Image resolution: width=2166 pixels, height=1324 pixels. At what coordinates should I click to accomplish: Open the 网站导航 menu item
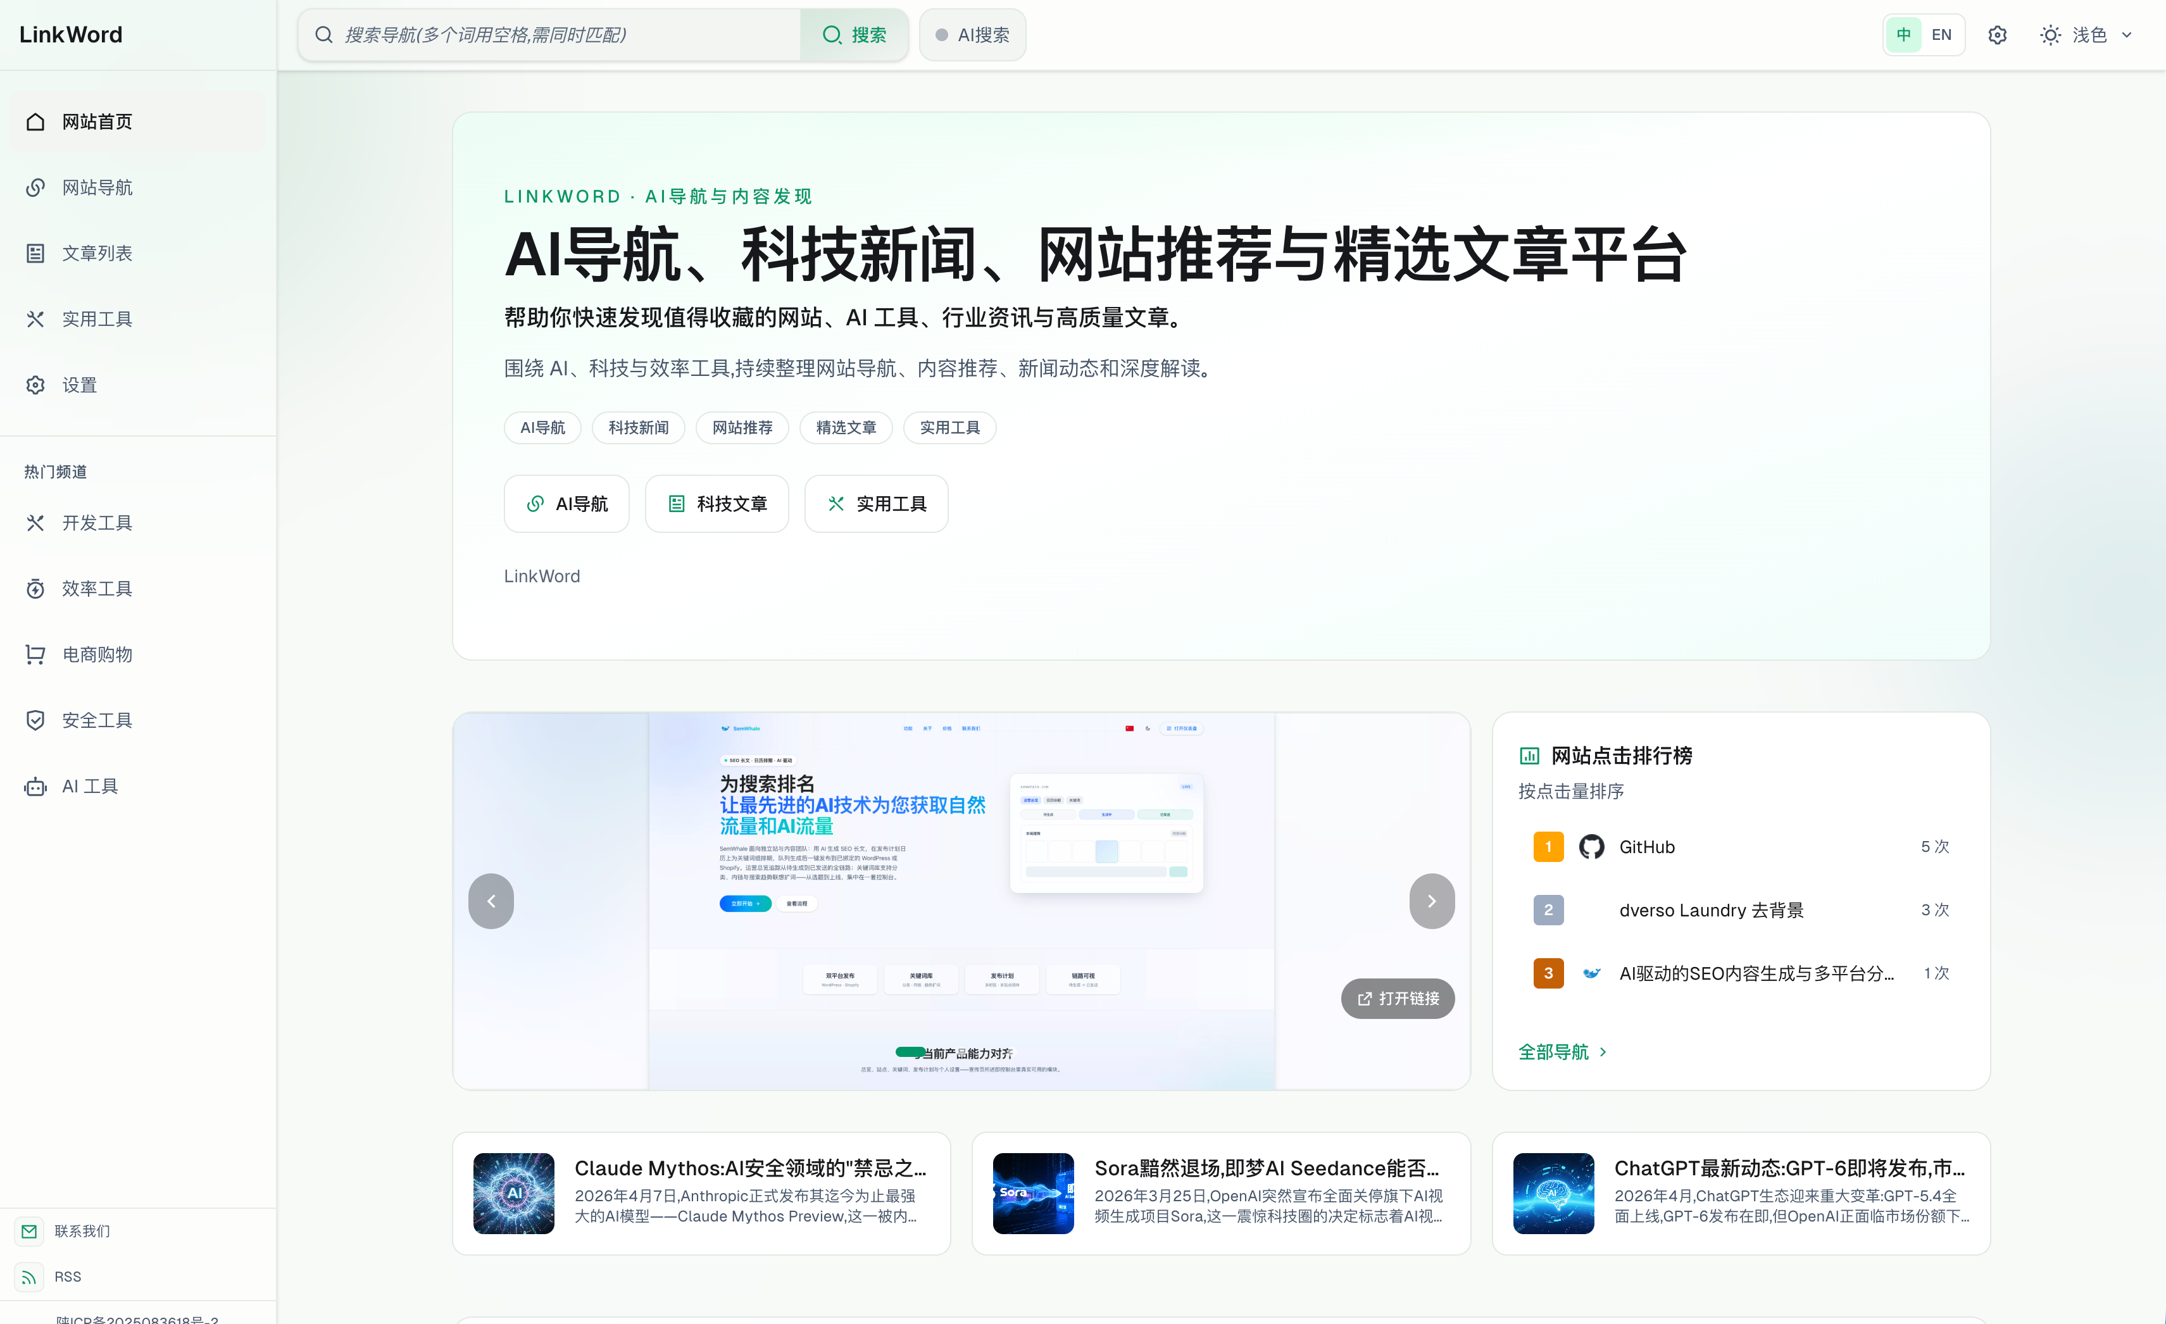point(138,187)
